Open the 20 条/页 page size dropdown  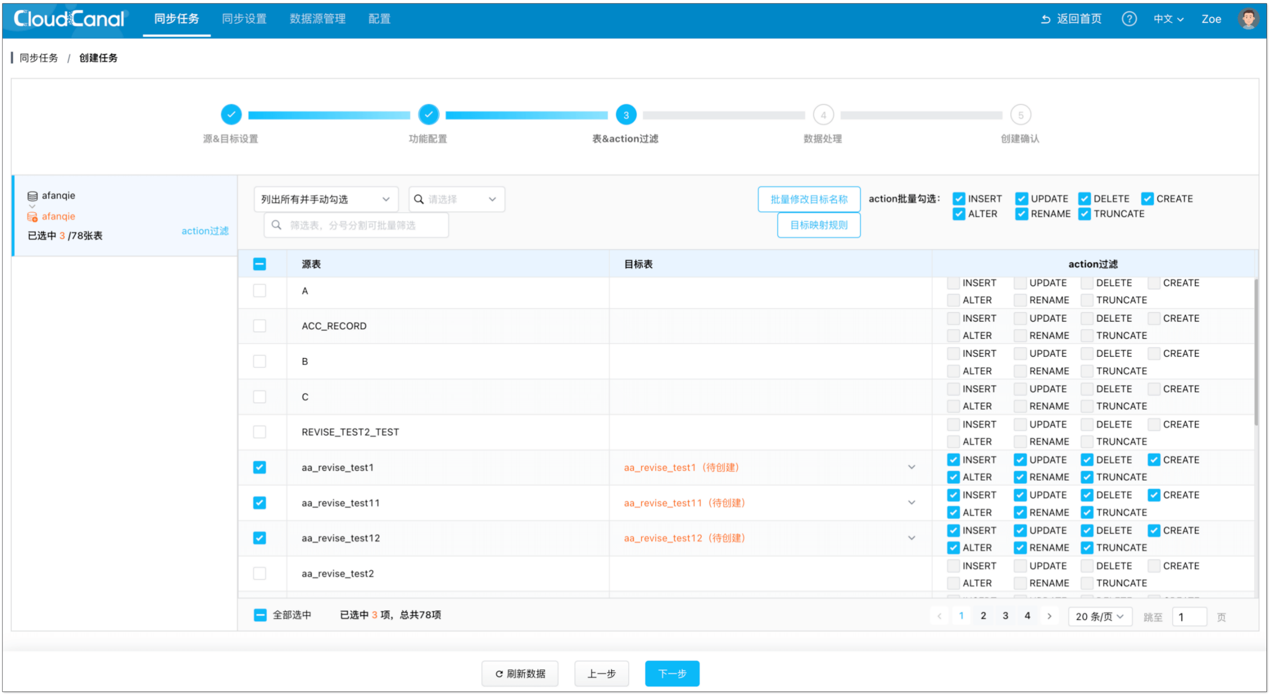pyautogui.click(x=1100, y=616)
